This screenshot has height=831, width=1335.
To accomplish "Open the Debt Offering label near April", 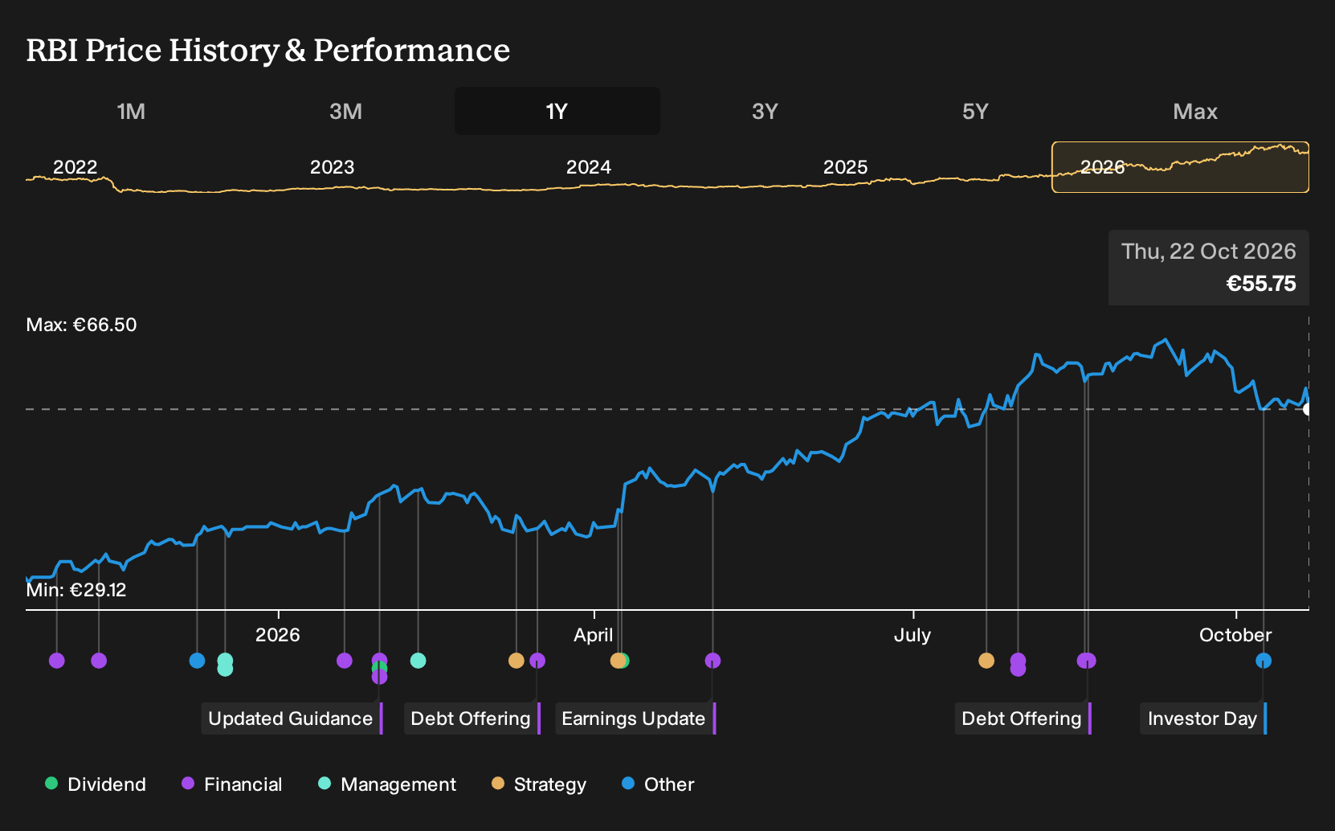I will click(472, 718).
